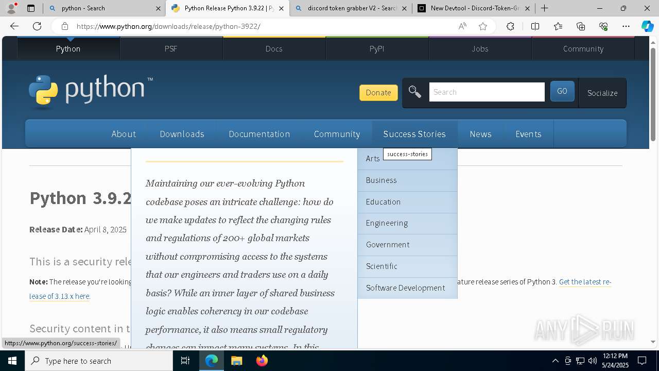Open the profile avatar icon
This screenshot has height=371, width=659.
coord(11,8)
